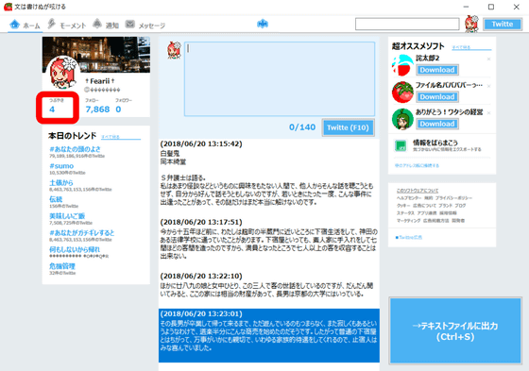529x371 pixels.
Task: Open the #sumo trend
Action: coord(61,166)
